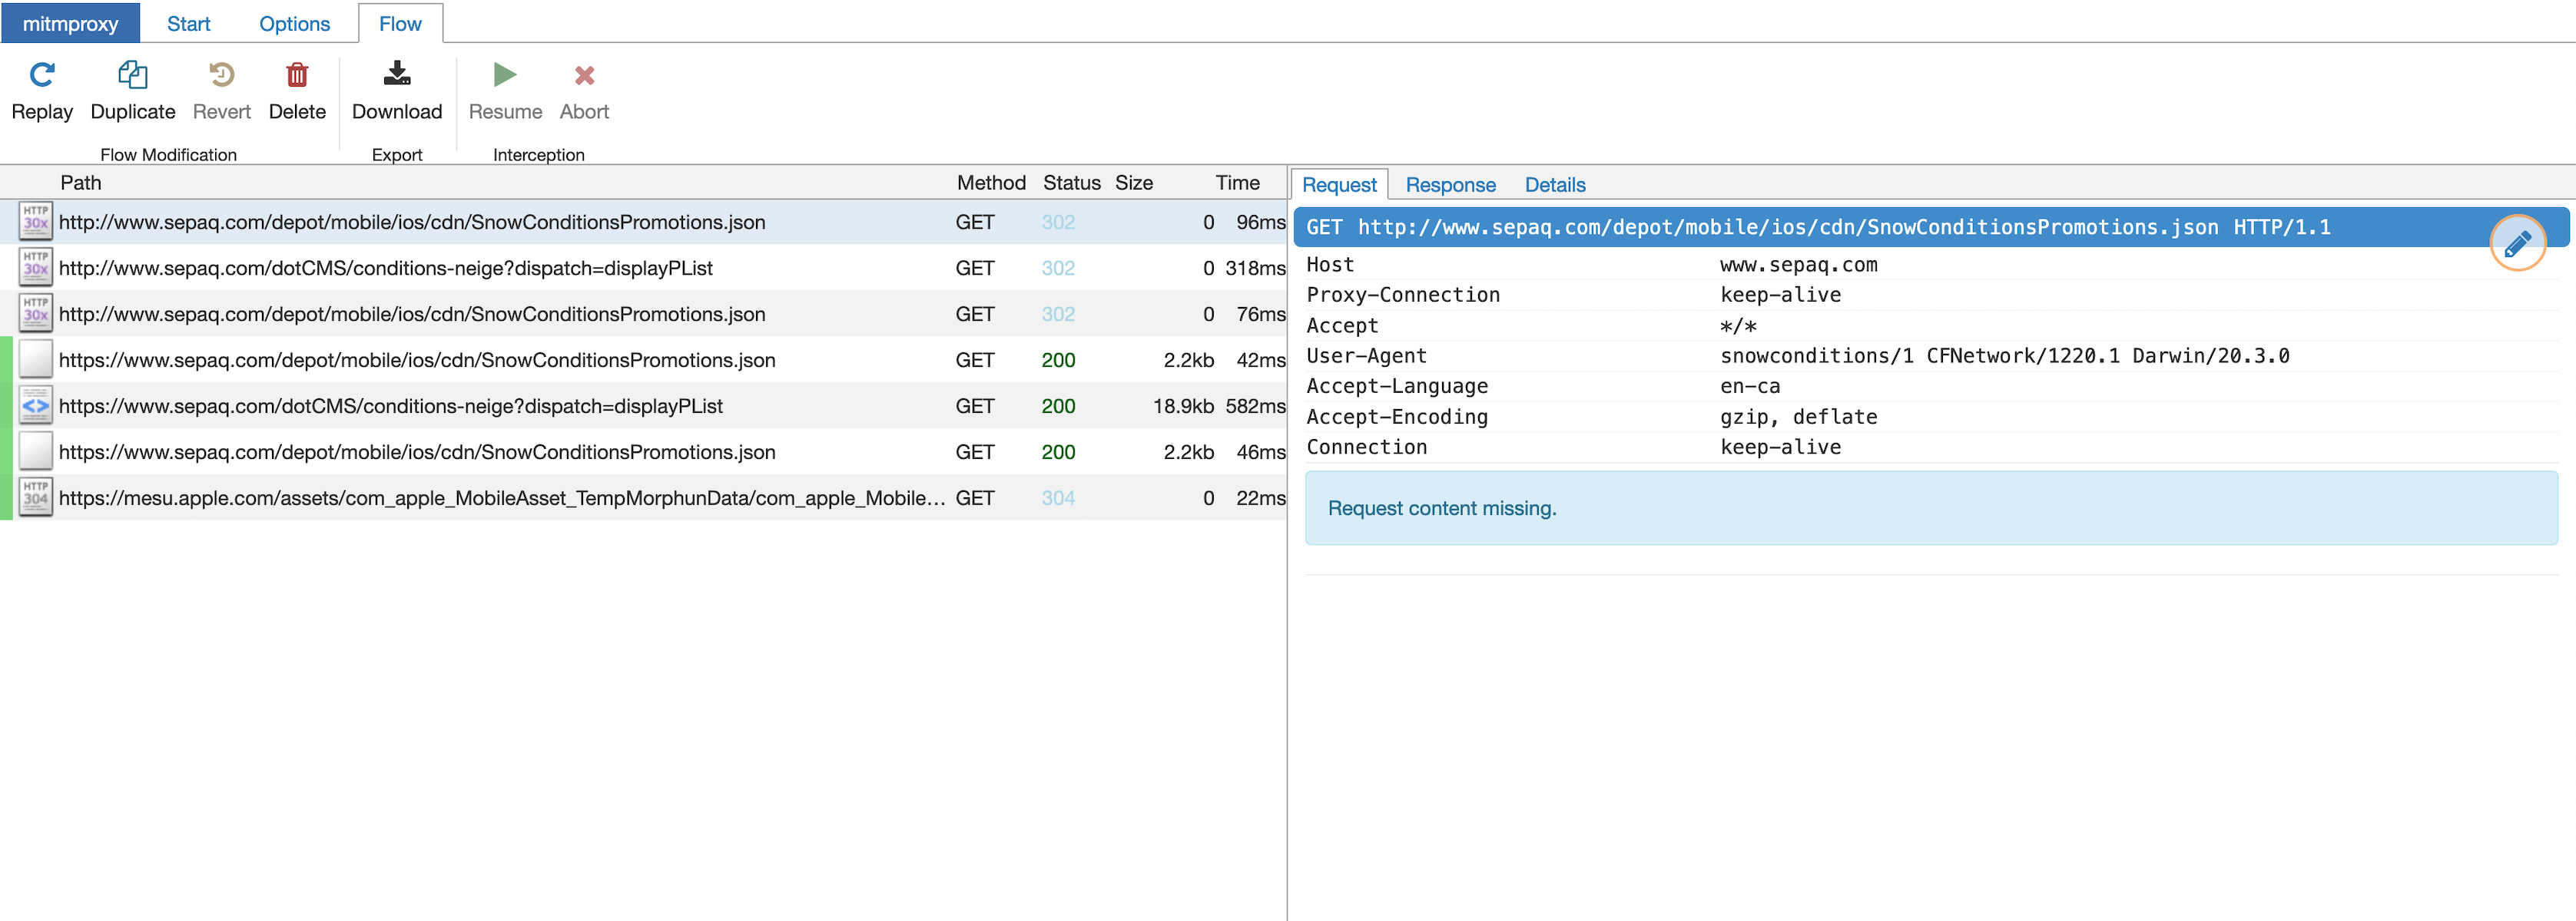Open the Request tab
2576x921 pixels.
click(x=1339, y=185)
